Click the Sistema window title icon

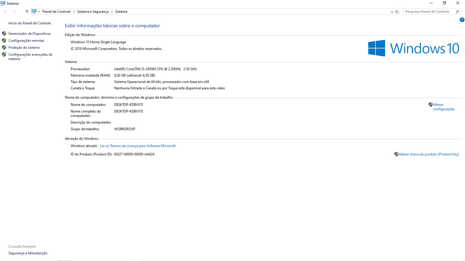[x=3, y=3]
